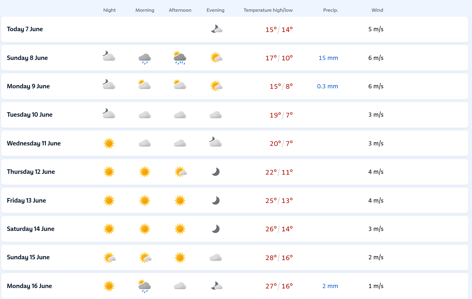
Task: Click the 2 mm precipitation on Monday 16 June
Action: click(x=330, y=286)
